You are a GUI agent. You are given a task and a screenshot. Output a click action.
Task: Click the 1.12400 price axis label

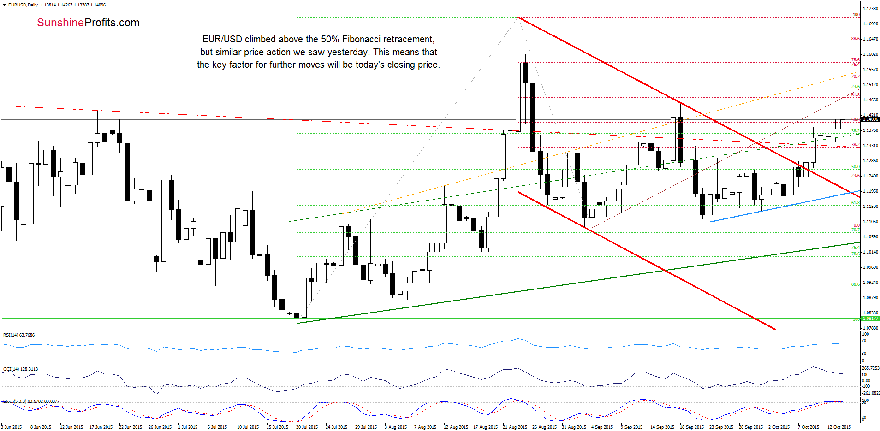coord(871,176)
